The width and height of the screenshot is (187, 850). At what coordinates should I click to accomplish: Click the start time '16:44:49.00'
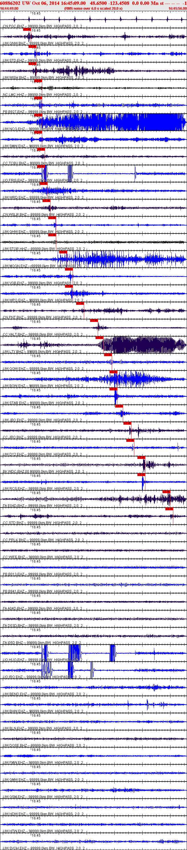[x=9, y=9]
